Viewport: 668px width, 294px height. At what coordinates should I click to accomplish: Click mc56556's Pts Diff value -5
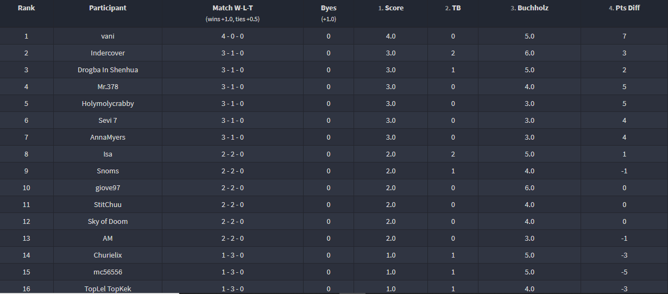click(x=625, y=272)
